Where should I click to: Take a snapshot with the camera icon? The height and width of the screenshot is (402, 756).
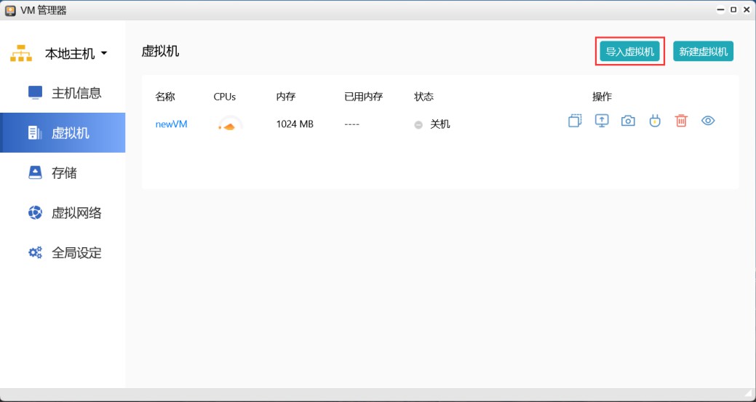coord(628,121)
